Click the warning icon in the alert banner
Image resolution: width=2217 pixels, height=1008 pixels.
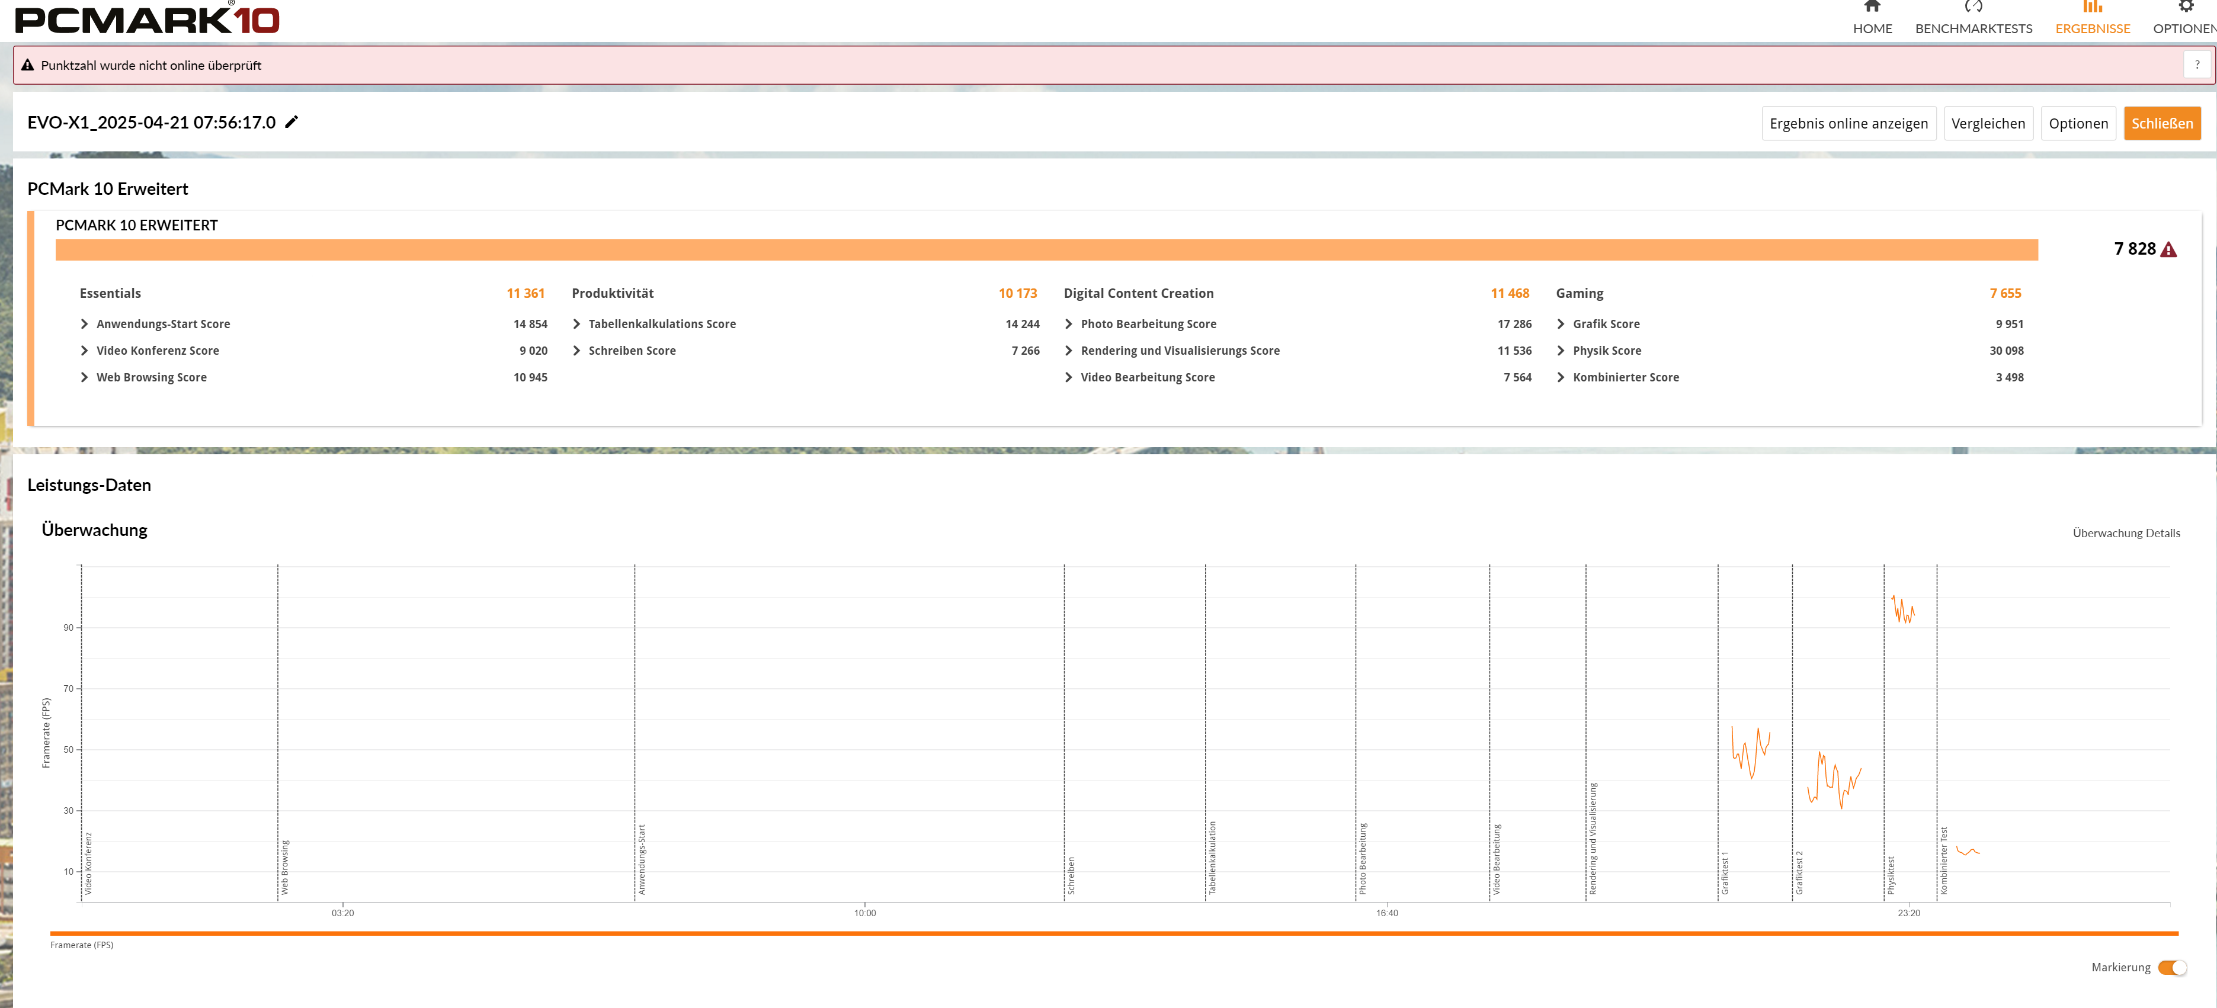click(27, 65)
